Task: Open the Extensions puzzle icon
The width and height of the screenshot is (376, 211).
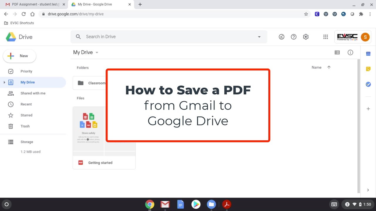Action: 361,14
